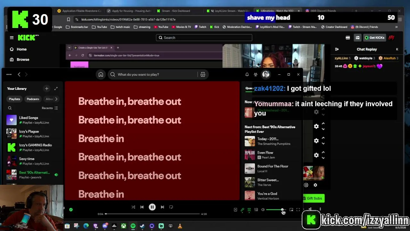Open VLC from the Windows taskbar

pyautogui.click(x=180, y=226)
